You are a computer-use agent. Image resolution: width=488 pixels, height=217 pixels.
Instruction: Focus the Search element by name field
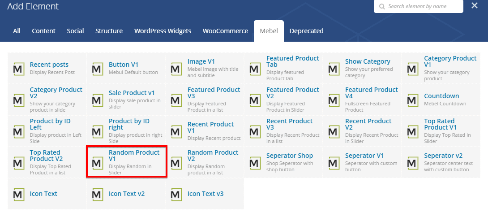click(418, 6)
